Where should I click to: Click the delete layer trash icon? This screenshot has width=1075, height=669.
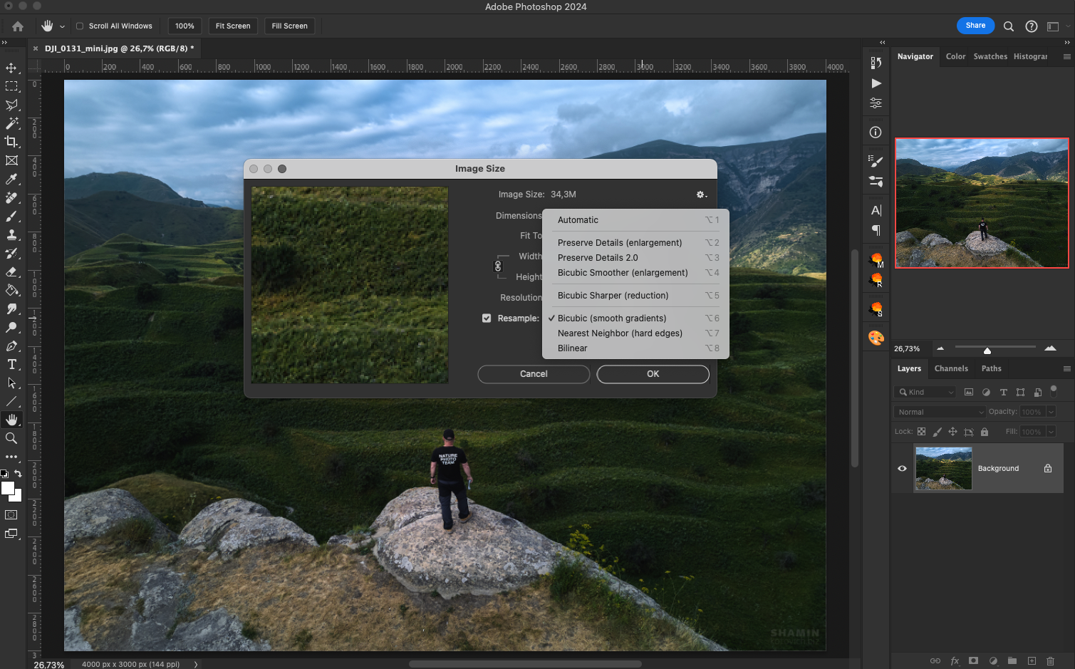[1050, 660]
